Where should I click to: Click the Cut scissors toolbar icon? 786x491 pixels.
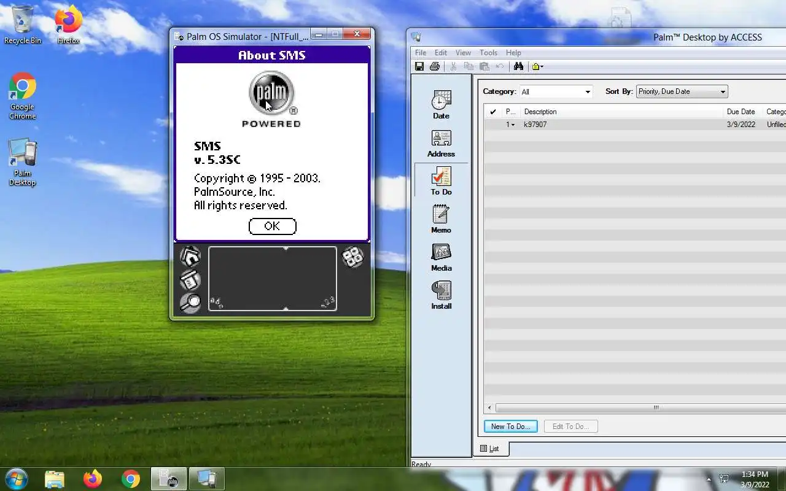tap(454, 66)
